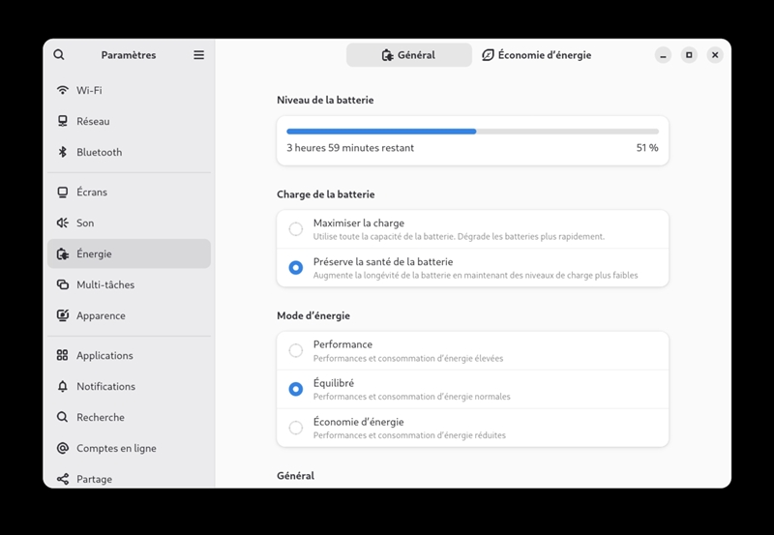Click the Son speaker icon
Viewport: 774px width, 535px height.
pos(63,223)
